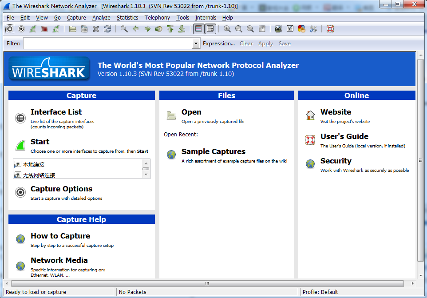
Task: Open the capture filters toolbar icon
Action: 278,29
